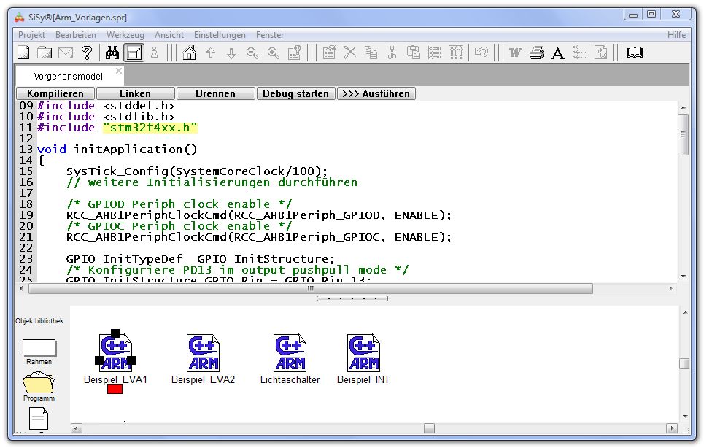
Task: Open the Bearbeiten menu
Action: point(75,34)
